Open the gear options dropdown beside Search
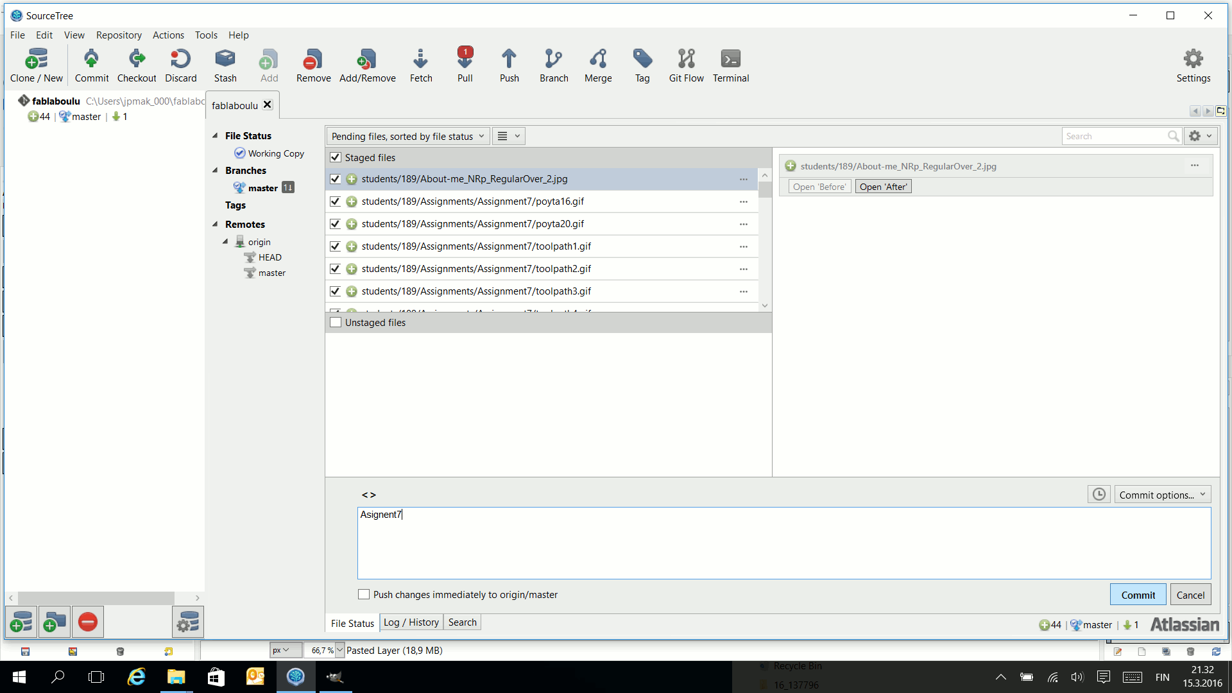1232x693 pixels. pos(1201,136)
